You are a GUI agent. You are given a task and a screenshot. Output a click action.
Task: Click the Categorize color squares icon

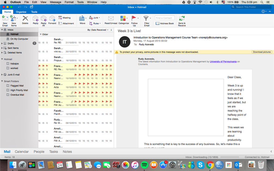(x=123, y=18)
